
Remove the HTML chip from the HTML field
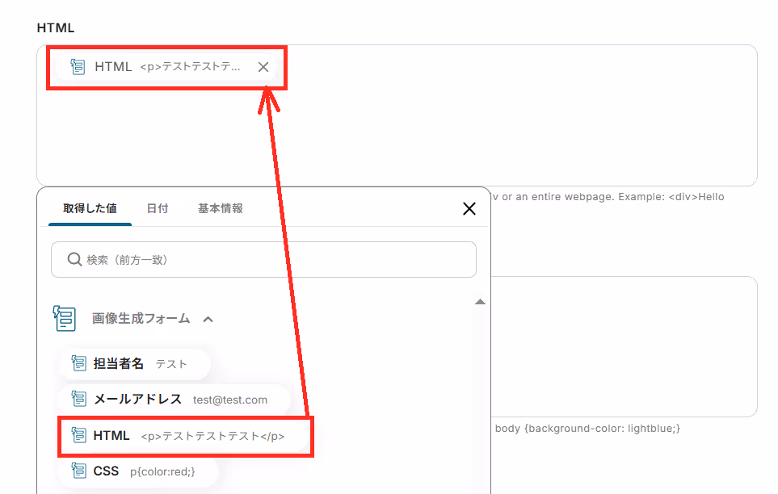point(263,67)
